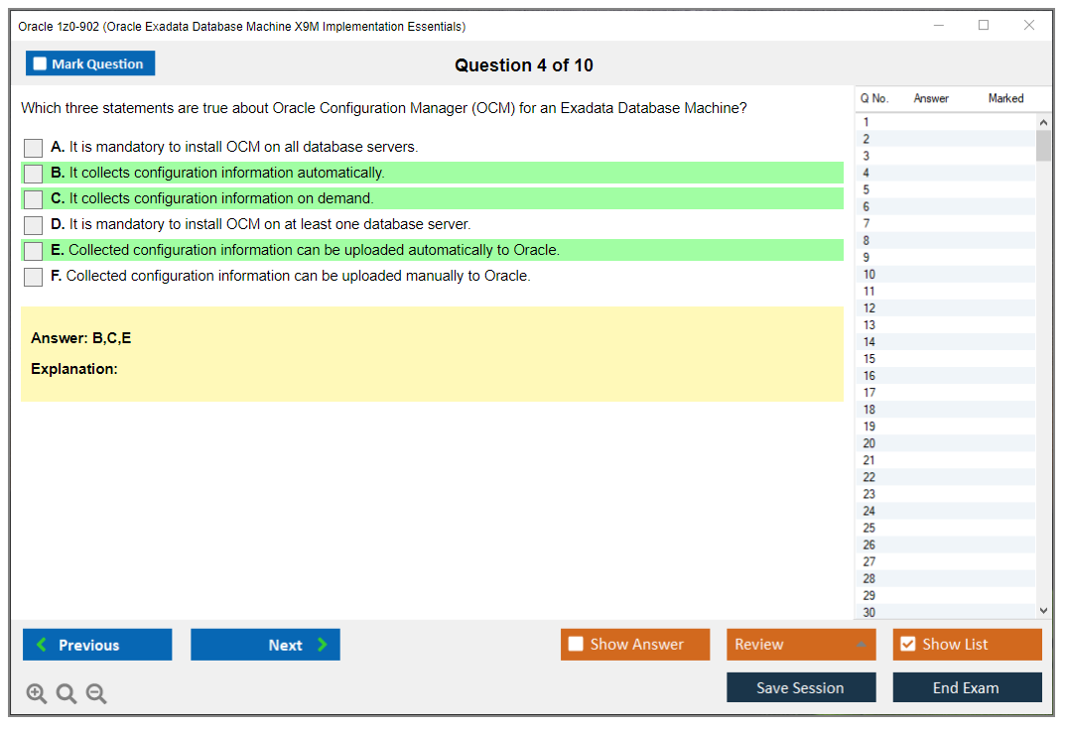
Task: Enable the Show Answer checkbox
Action: (576, 644)
